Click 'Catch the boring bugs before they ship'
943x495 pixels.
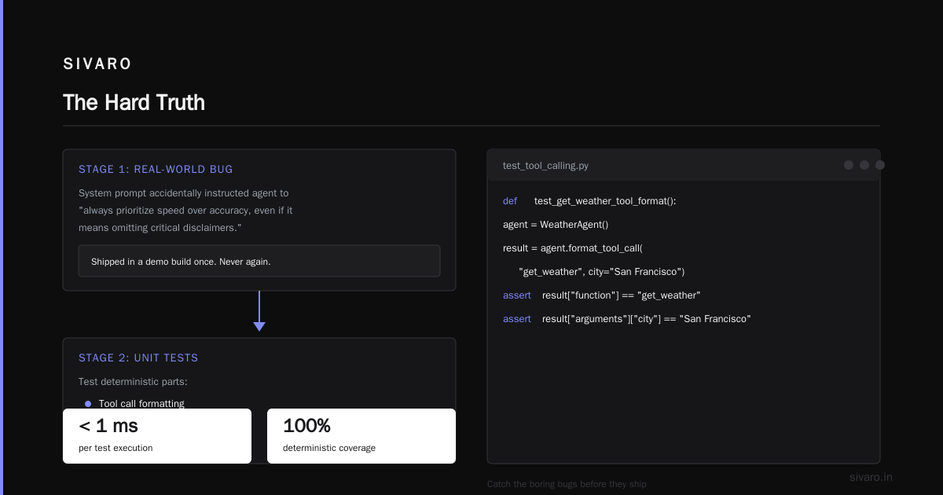(567, 484)
